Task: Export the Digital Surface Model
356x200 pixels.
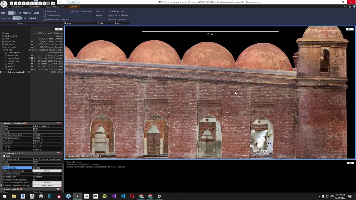Action: 118,15
